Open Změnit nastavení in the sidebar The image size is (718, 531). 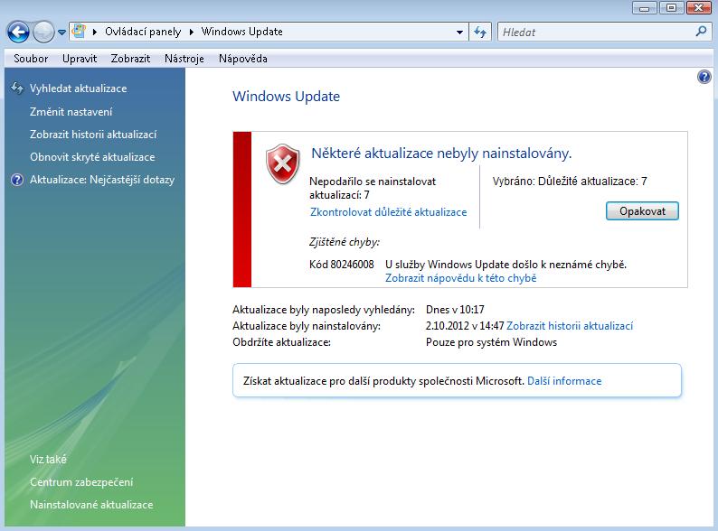click(x=71, y=112)
